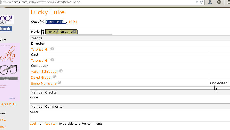The image size is (230, 130).
Task: Reload the page with the refresh icon
Action: click(x=201, y=2)
